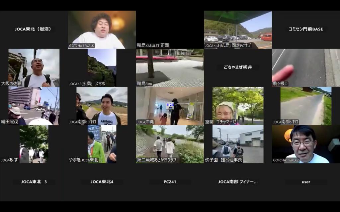Click the JOCA東北（岩沼） participant tile
Screen dimensions: 340x212
click(x=34, y=29)
